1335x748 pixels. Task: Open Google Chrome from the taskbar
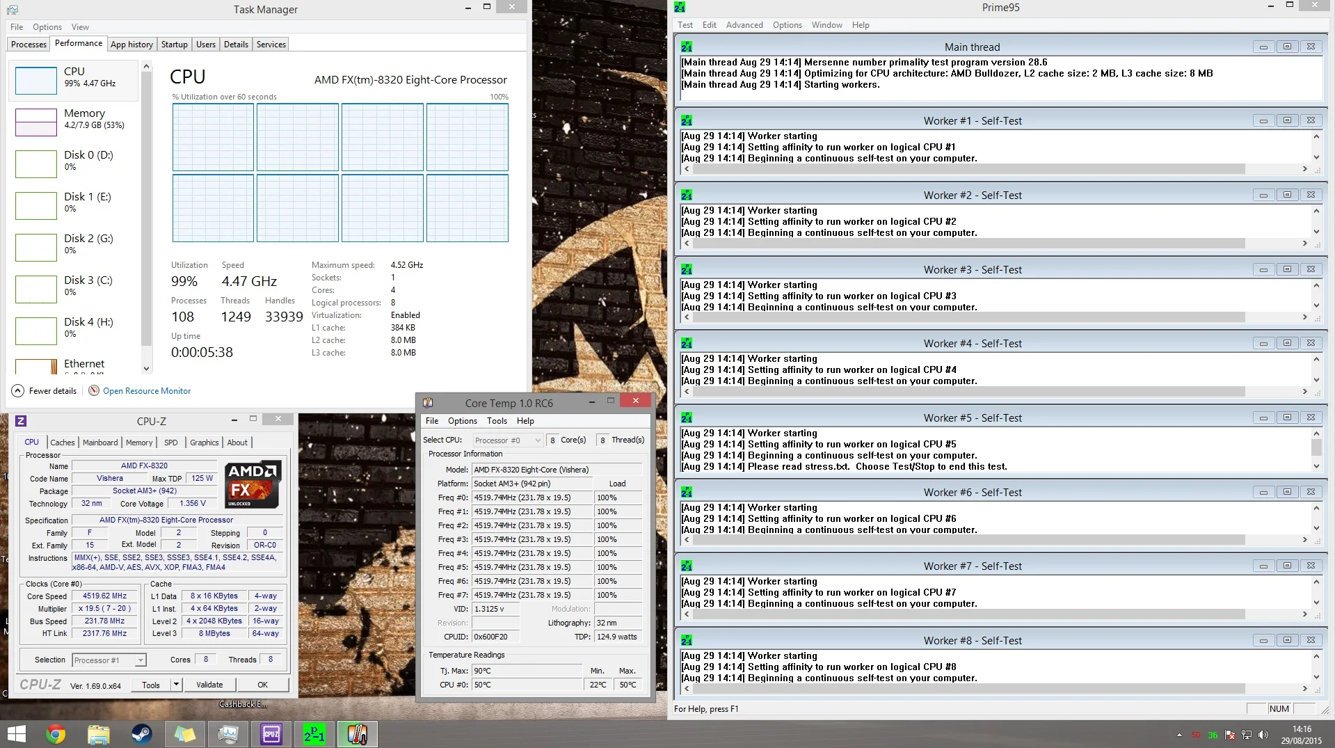coord(56,734)
